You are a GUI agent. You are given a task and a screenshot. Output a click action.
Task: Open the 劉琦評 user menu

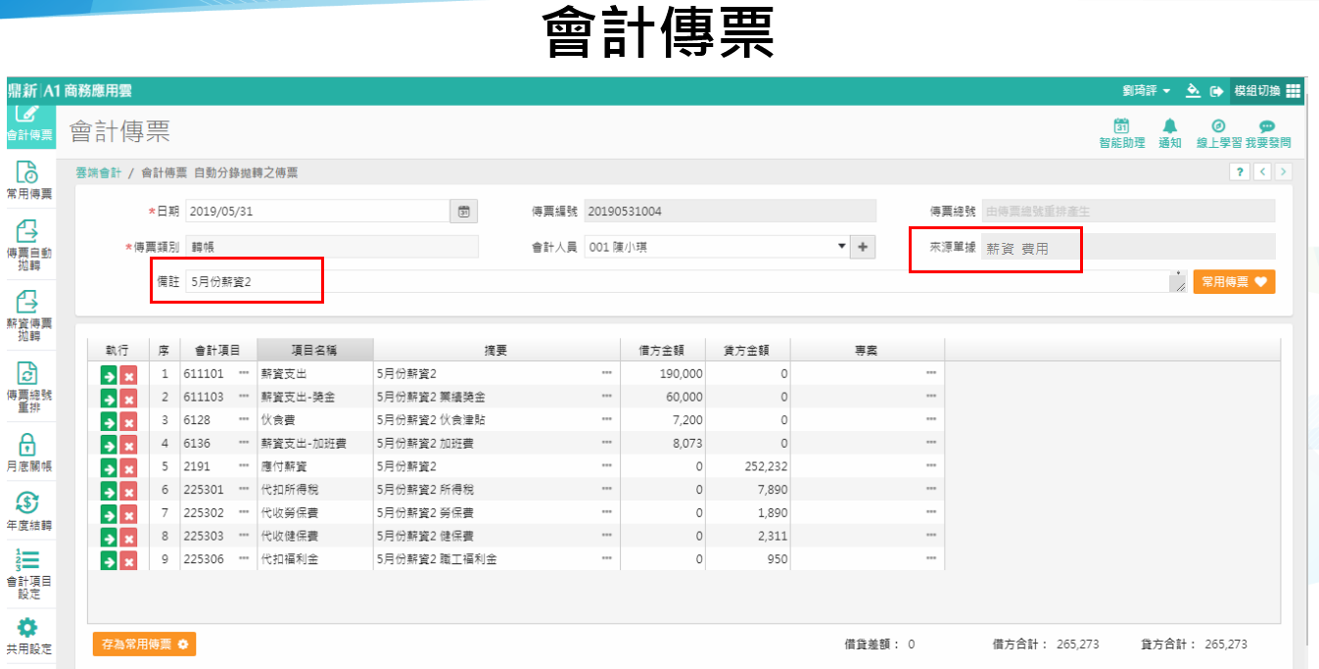coord(1146,91)
